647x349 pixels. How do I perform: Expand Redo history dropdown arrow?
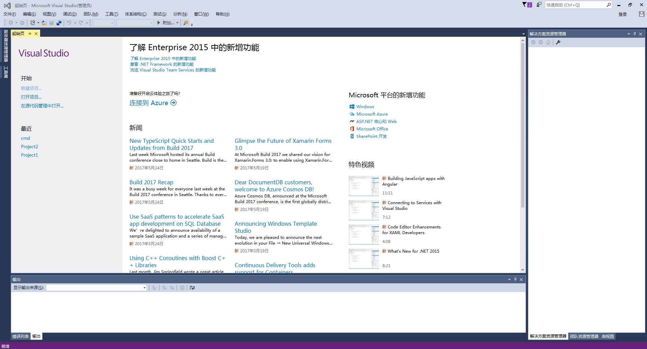(x=87, y=23)
